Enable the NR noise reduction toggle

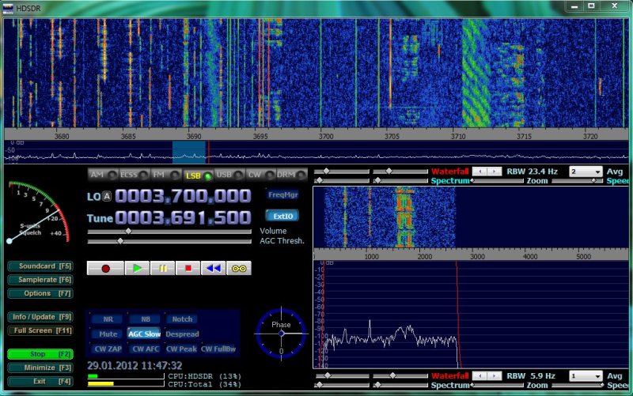(x=106, y=319)
